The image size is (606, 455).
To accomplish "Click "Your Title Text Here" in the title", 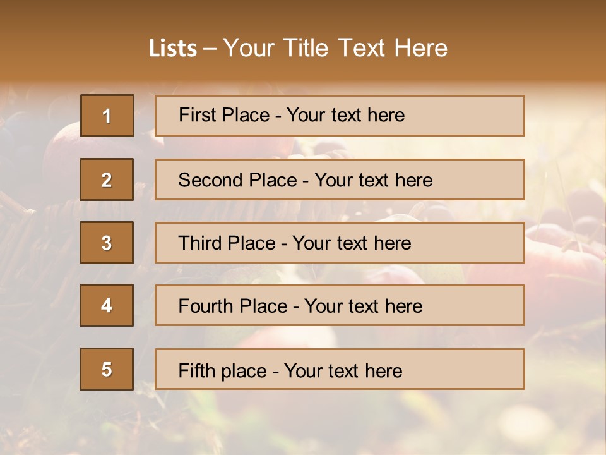I will (335, 48).
